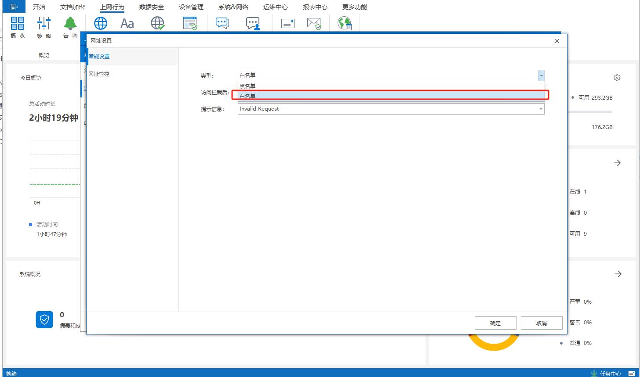Click the settings gear icon on dashboard
This screenshot has width=640, height=377.
click(617, 78)
